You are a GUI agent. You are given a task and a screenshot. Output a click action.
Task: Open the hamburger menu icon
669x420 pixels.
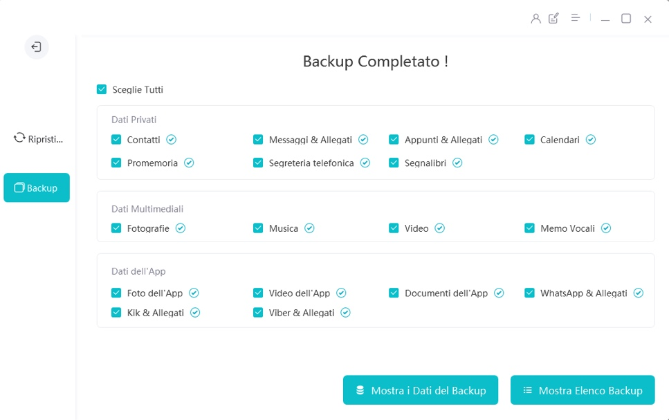click(575, 18)
